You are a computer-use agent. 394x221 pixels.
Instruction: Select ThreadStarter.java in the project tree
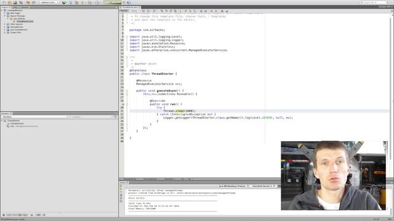point(25,21)
